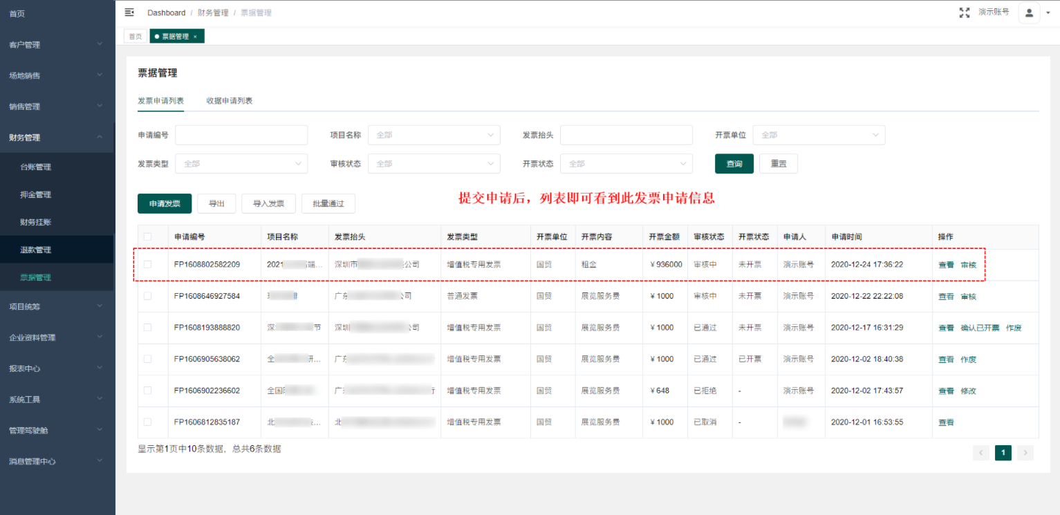
Task: Check row FP1606905638062
Action: point(147,359)
